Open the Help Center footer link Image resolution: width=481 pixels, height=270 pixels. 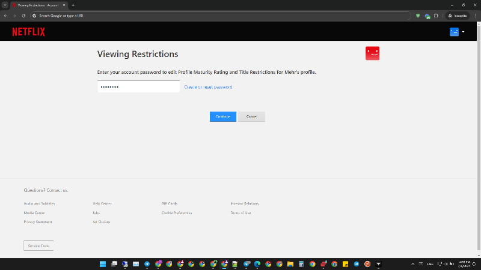pos(102,203)
